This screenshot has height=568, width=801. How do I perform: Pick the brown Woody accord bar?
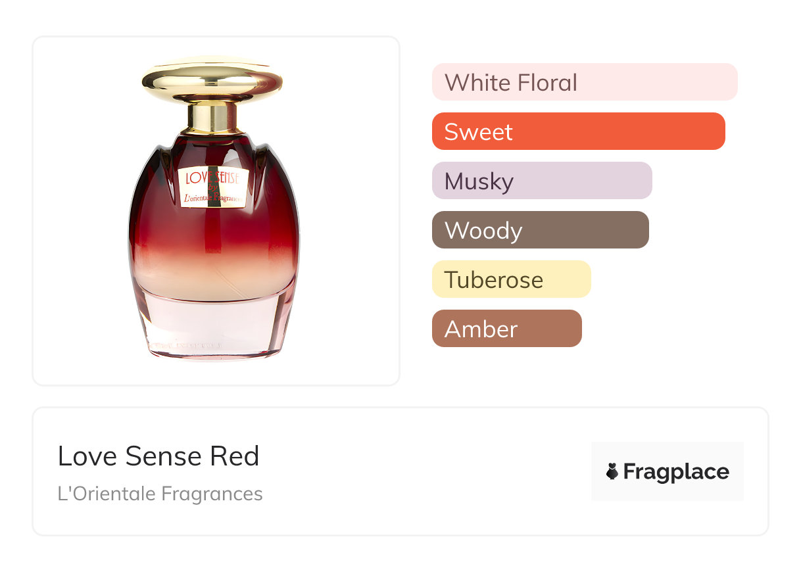541,230
